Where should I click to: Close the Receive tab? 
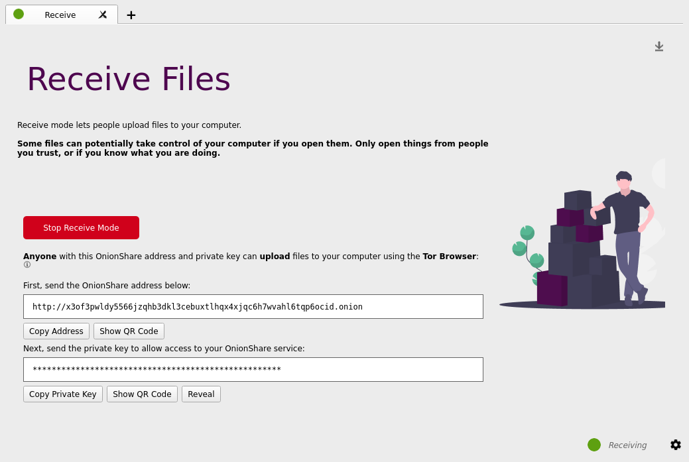(103, 15)
